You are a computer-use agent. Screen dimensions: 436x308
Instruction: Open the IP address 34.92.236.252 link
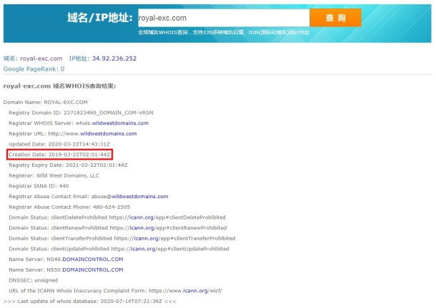point(114,58)
